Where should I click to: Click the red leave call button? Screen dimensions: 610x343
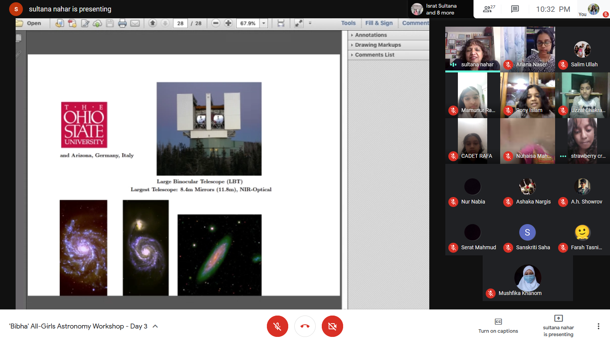(305, 326)
